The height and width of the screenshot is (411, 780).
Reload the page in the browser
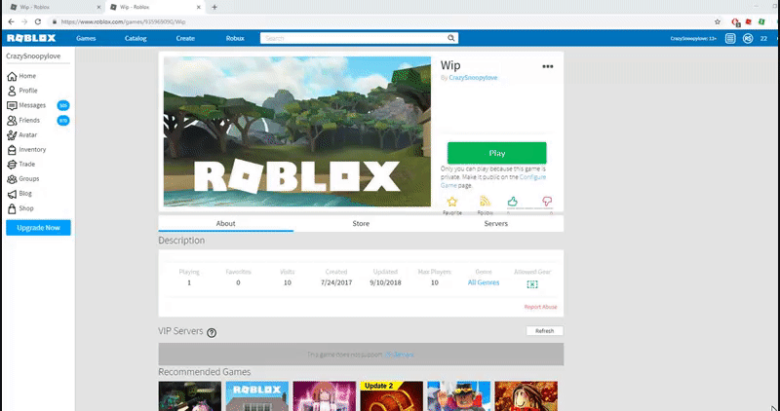(x=38, y=21)
